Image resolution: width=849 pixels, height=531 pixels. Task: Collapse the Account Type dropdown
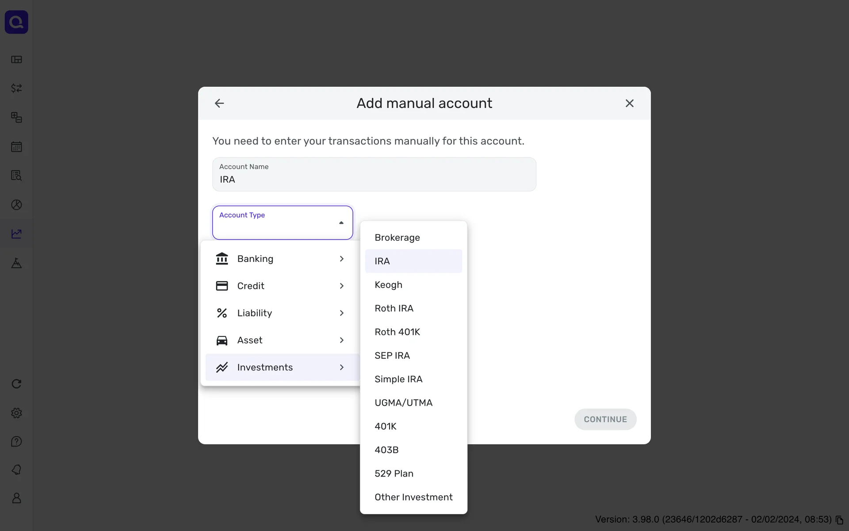[341, 223]
